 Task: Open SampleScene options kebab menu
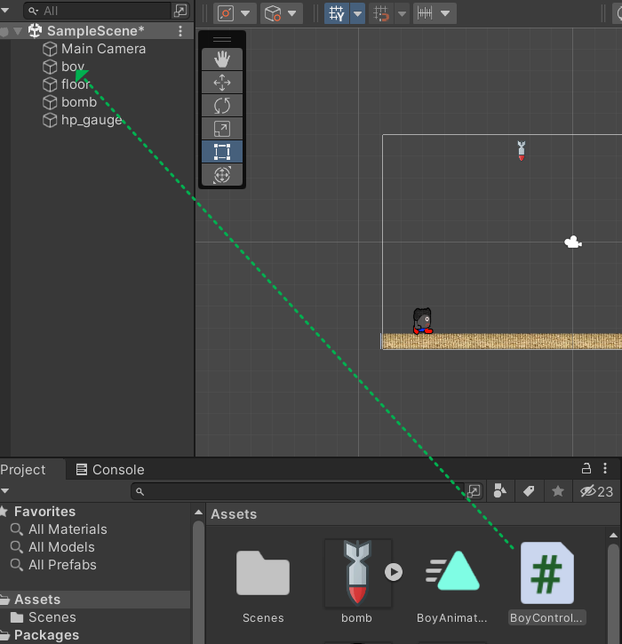[180, 31]
